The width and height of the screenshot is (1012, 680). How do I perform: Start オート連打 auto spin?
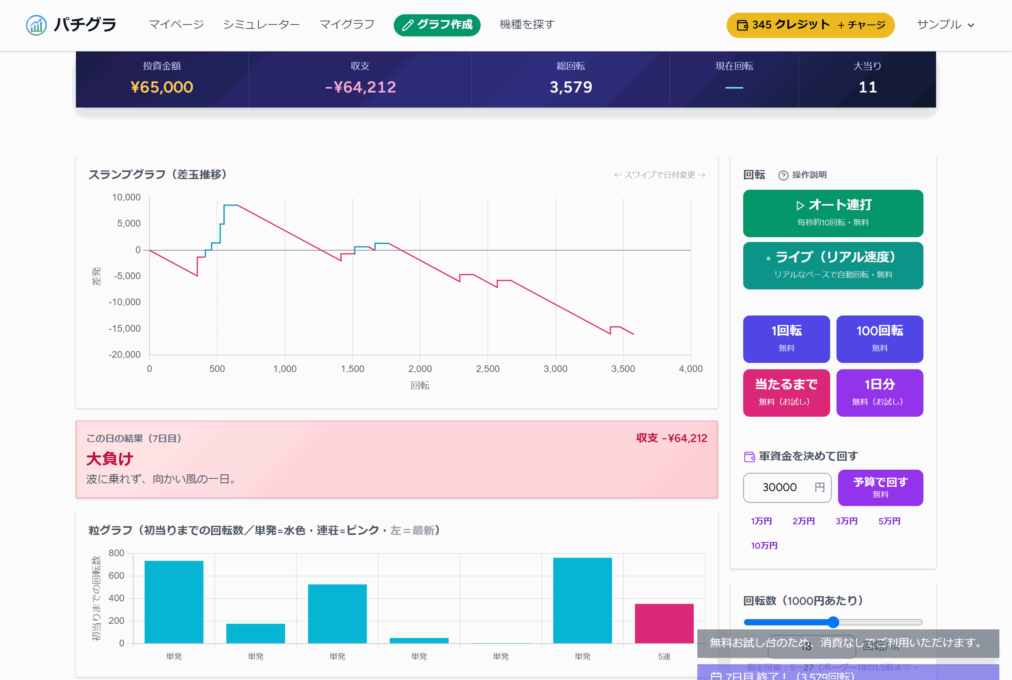coord(833,213)
